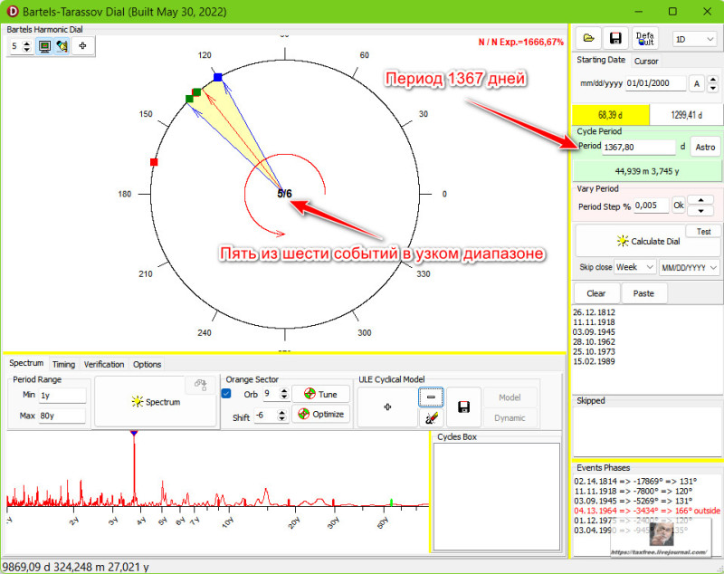
Task: Click the Astro button
Action: point(705,148)
